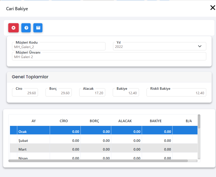
Task: Expand the Yıl dropdown chevron
Action: (x=200, y=46)
